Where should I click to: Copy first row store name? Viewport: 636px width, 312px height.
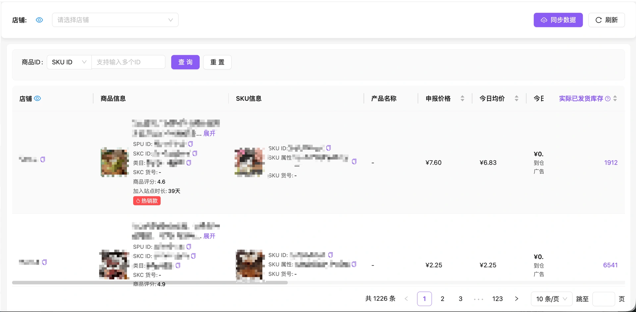[x=43, y=160]
